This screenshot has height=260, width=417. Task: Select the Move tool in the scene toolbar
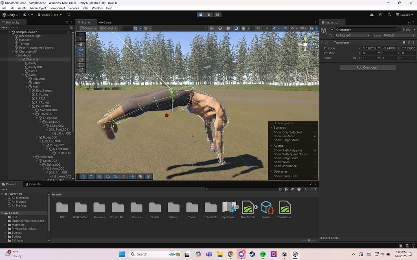[x=81, y=49]
